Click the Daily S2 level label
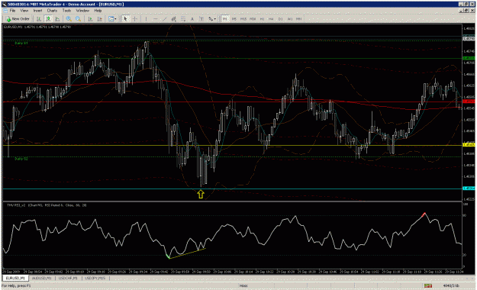The image size is (477, 290). click(21, 159)
